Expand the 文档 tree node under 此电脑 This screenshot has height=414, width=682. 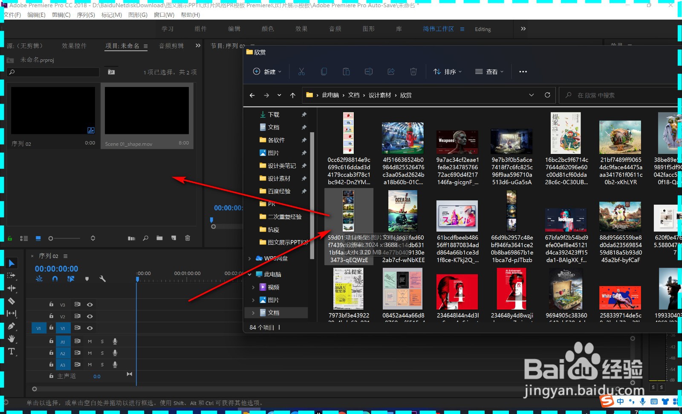click(253, 313)
